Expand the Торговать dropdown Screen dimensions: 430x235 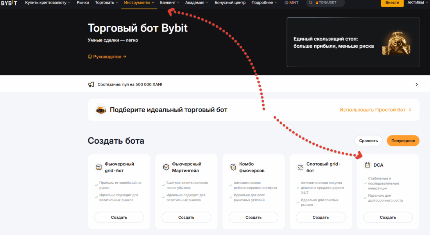[106, 2]
